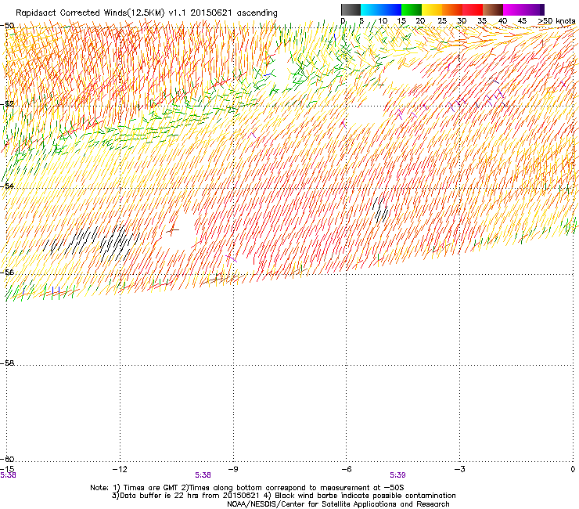Viewport: 579px width, 509px height.
Task: Click the "0" longitude axis label
Action: (x=573, y=469)
